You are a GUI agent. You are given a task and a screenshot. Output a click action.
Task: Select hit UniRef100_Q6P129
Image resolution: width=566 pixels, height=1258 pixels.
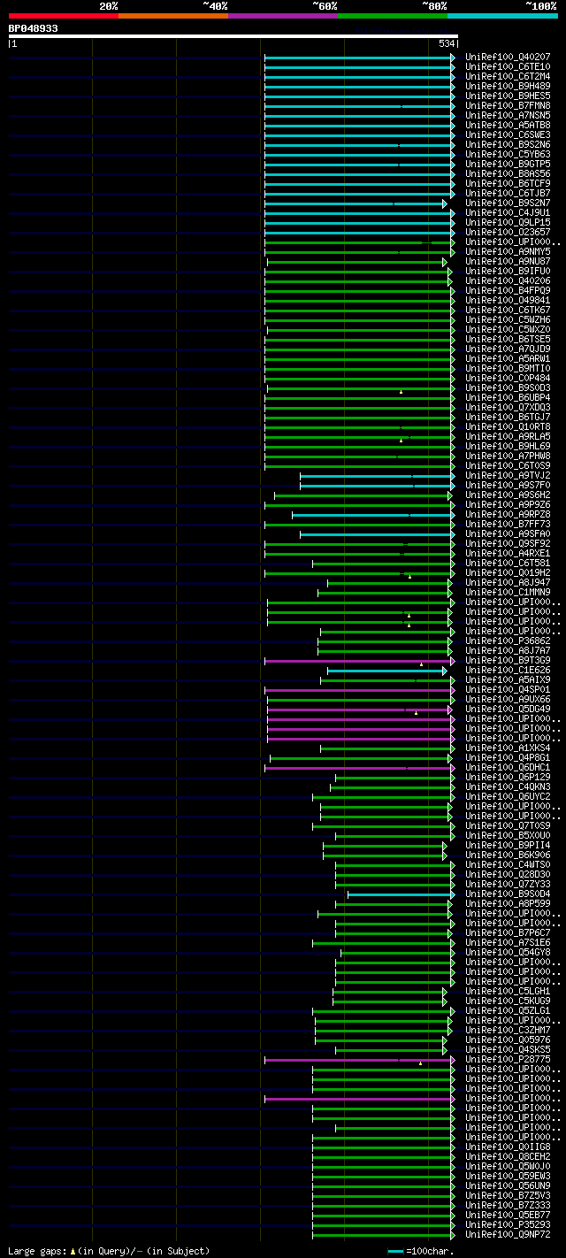(x=508, y=777)
